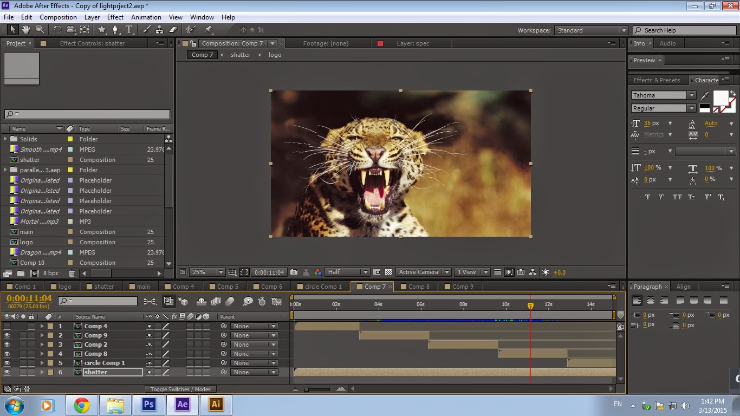This screenshot has height=416, width=740.
Task: Select the Hand tool
Action: pyautogui.click(x=26, y=30)
